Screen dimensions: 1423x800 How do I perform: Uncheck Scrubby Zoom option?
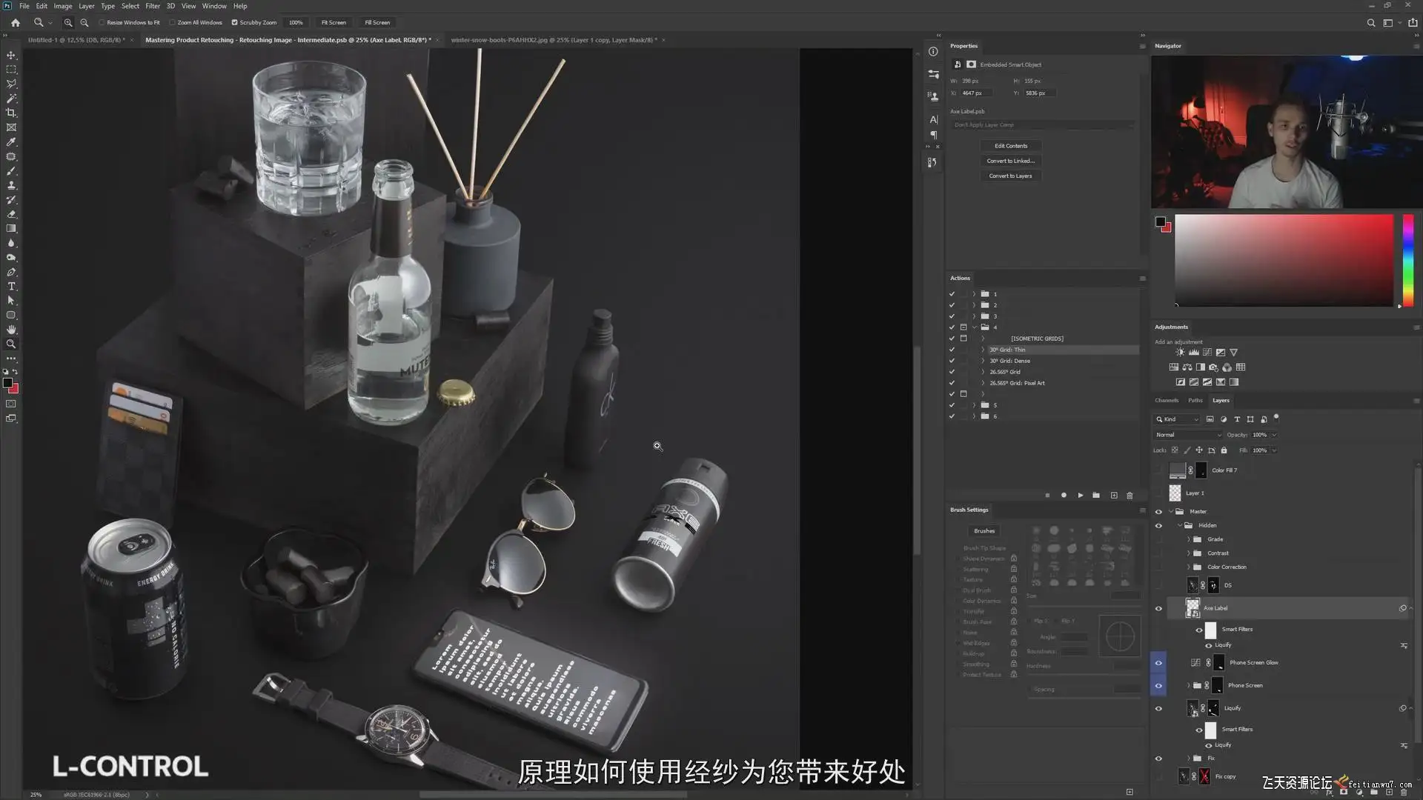pos(235,22)
